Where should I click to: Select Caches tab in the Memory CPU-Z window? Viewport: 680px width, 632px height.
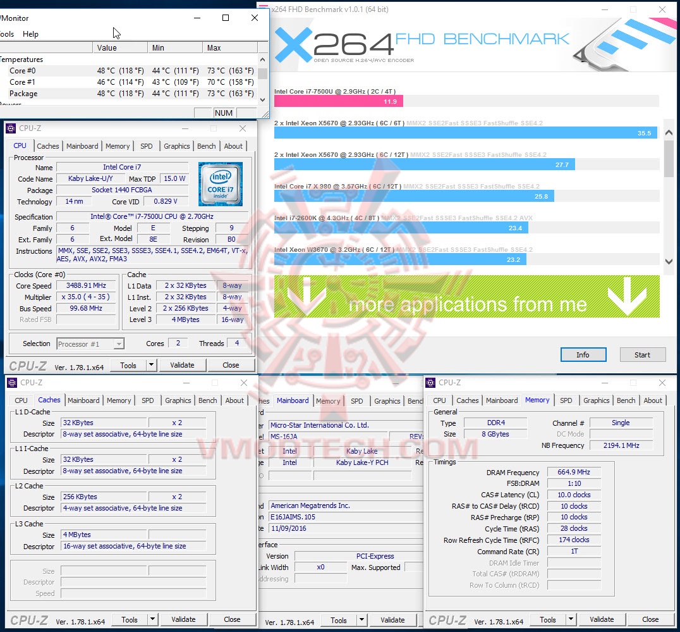pyautogui.click(x=468, y=400)
